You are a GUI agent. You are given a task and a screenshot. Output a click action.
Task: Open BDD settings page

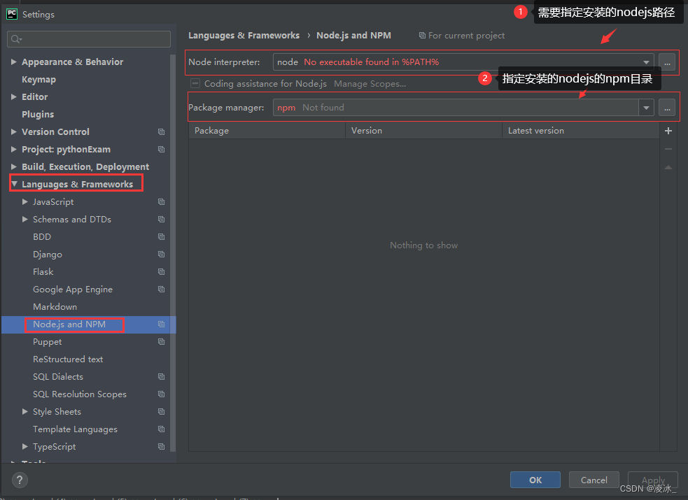click(42, 236)
